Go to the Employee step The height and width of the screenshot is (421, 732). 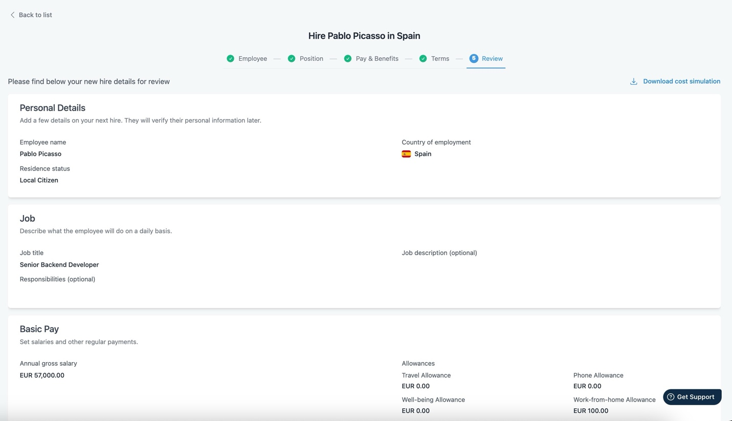click(253, 59)
